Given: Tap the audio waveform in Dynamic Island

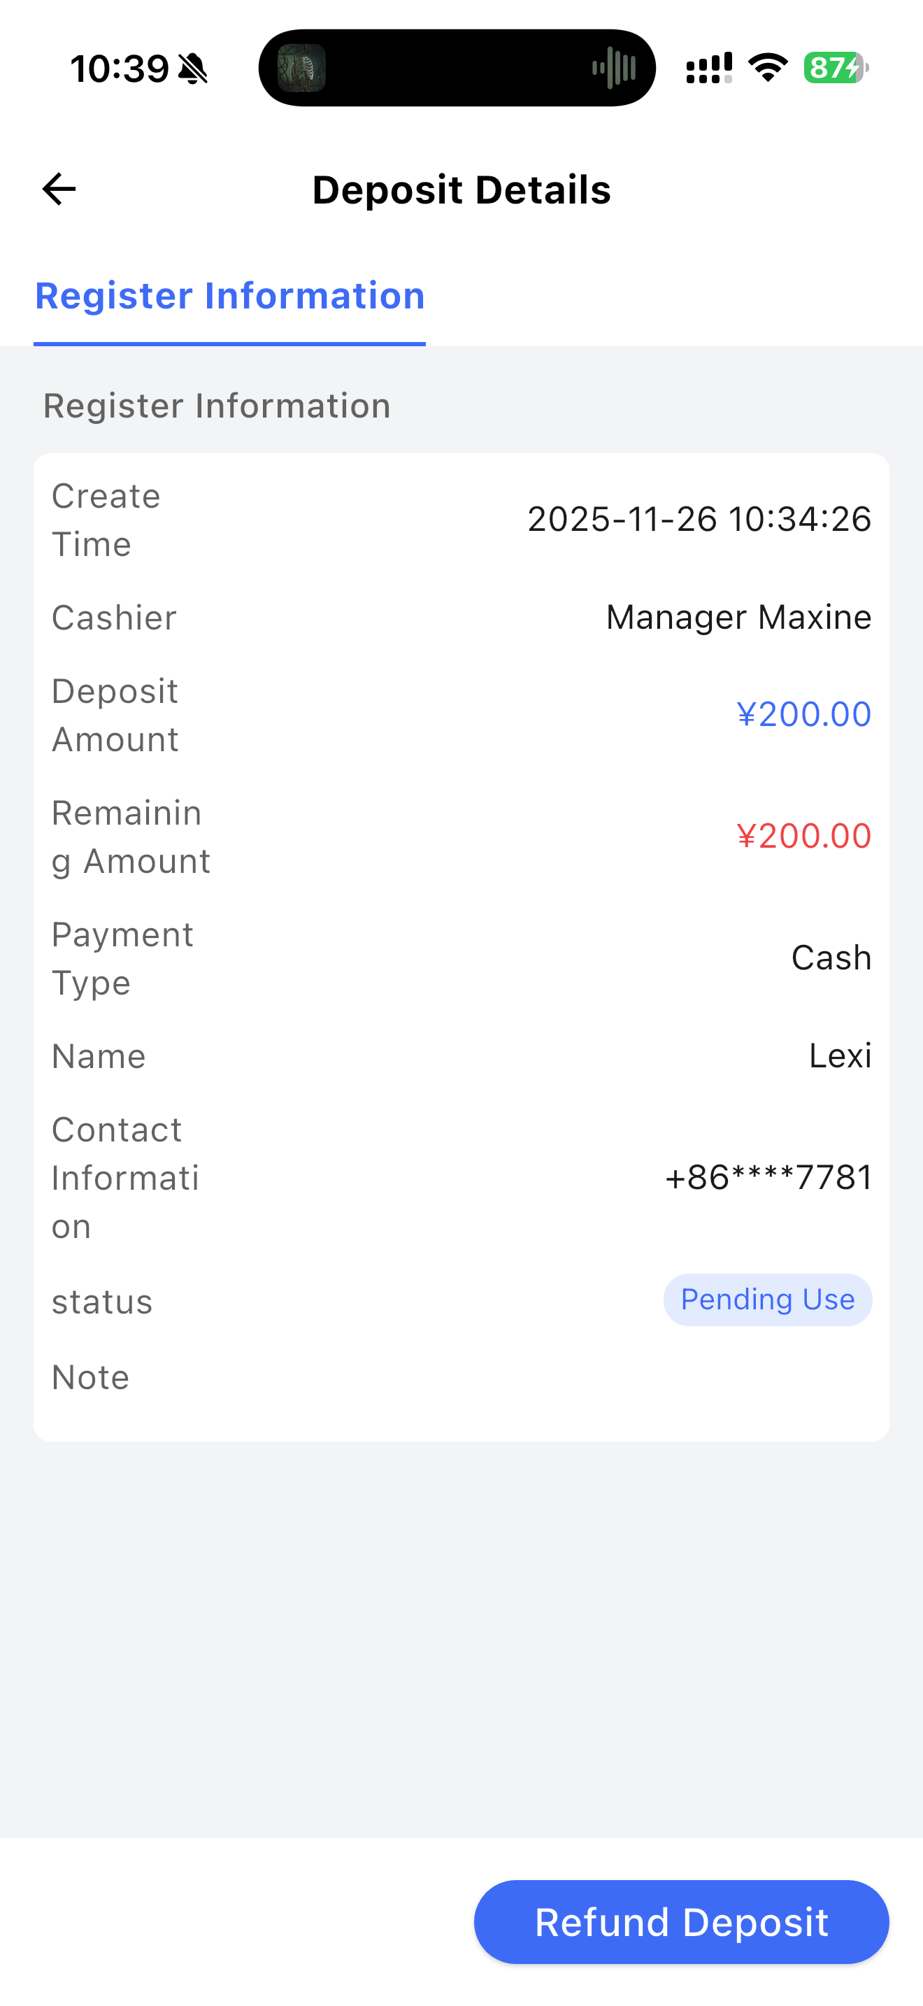Looking at the screenshot, I should 614,68.
